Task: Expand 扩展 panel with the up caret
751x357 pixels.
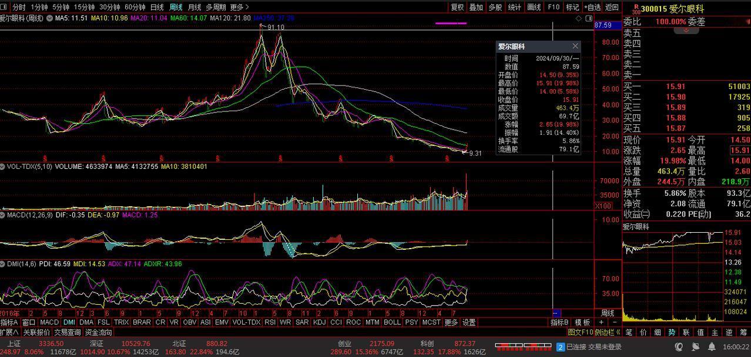Action: pos(10,332)
